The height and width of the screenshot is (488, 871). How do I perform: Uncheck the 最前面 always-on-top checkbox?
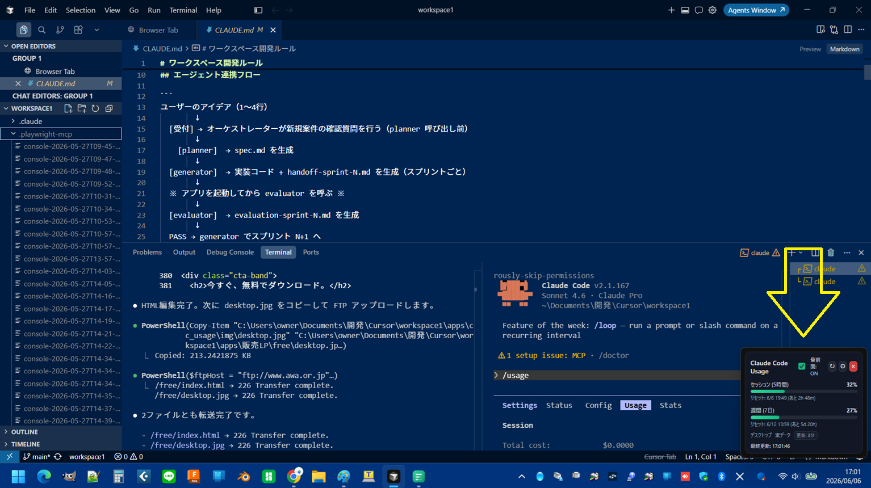pyautogui.click(x=802, y=367)
